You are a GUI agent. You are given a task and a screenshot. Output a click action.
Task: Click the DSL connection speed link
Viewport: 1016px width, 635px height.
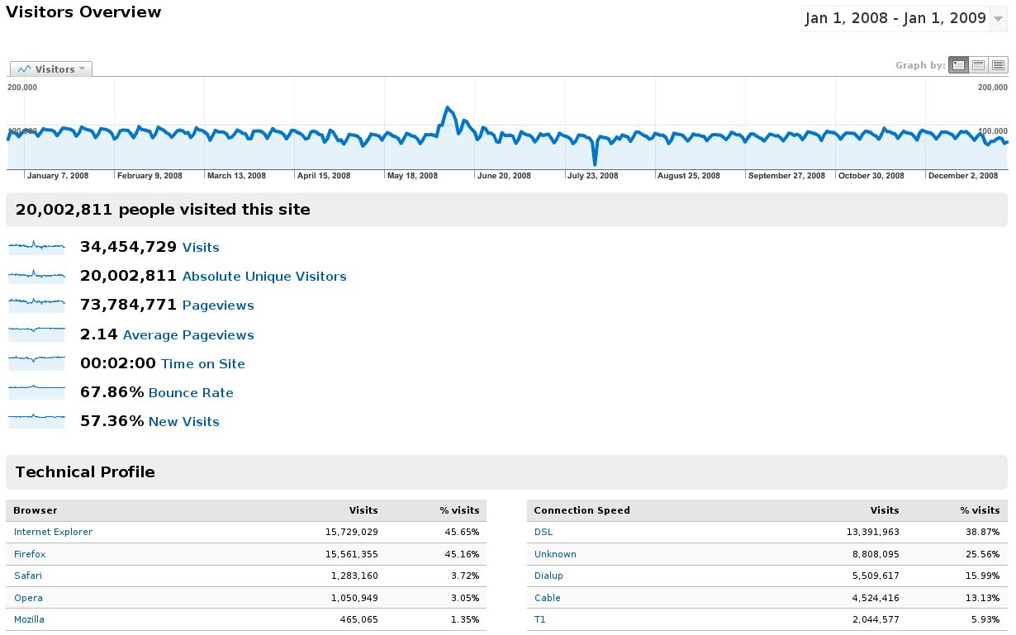click(x=544, y=533)
